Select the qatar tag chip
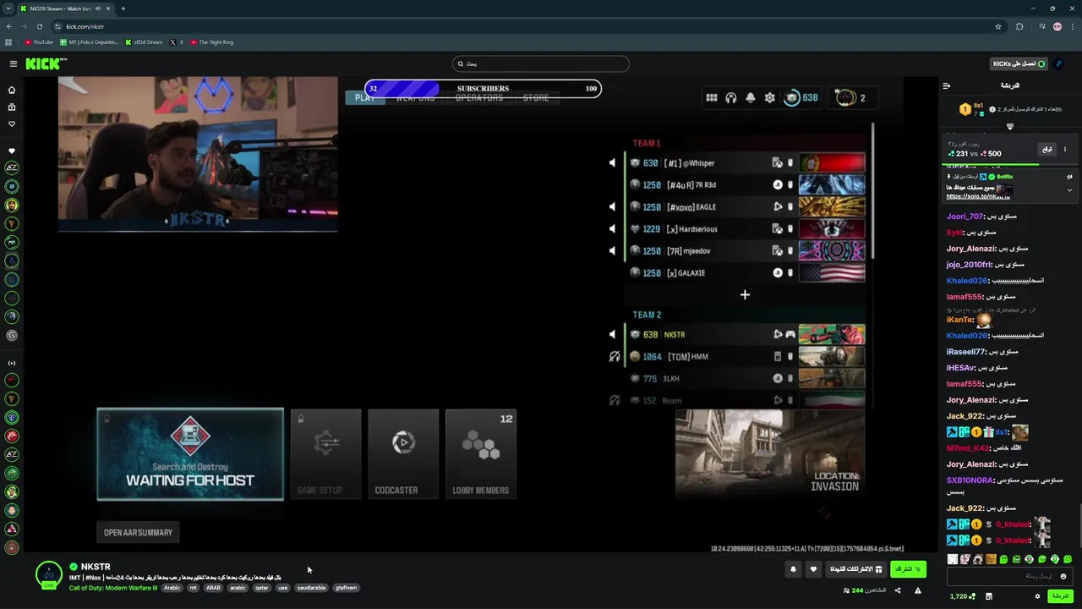The height and width of the screenshot is (609, 1082). 261,588
